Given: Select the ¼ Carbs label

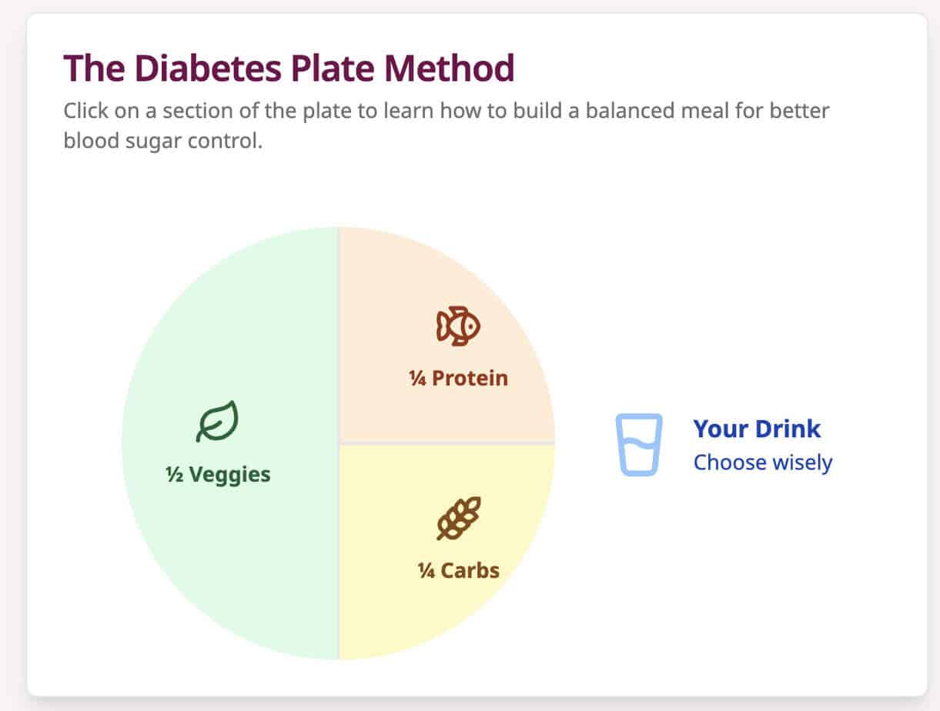Looking at the screenshot, I should [458, 571].
